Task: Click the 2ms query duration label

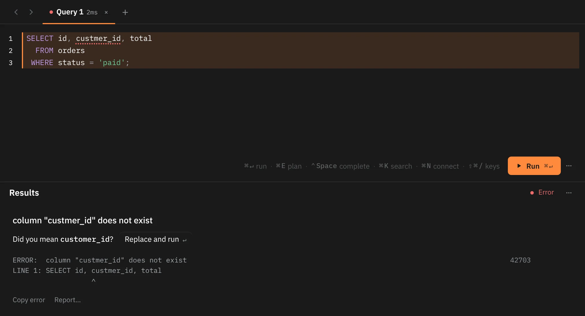Action: pyautogui.click(x=92, y=12)
